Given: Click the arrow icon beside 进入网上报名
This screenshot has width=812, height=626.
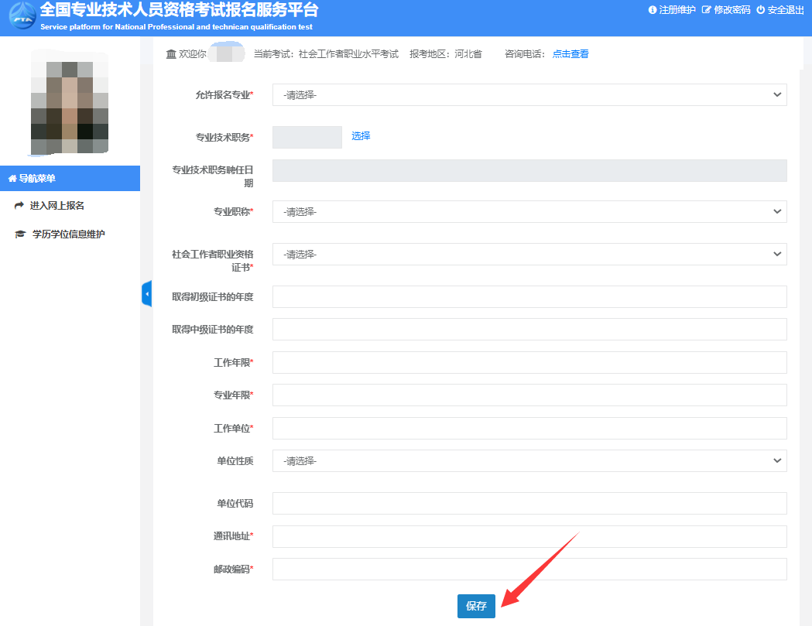Looking at the screenshot, I should click(x=19, y=205).
